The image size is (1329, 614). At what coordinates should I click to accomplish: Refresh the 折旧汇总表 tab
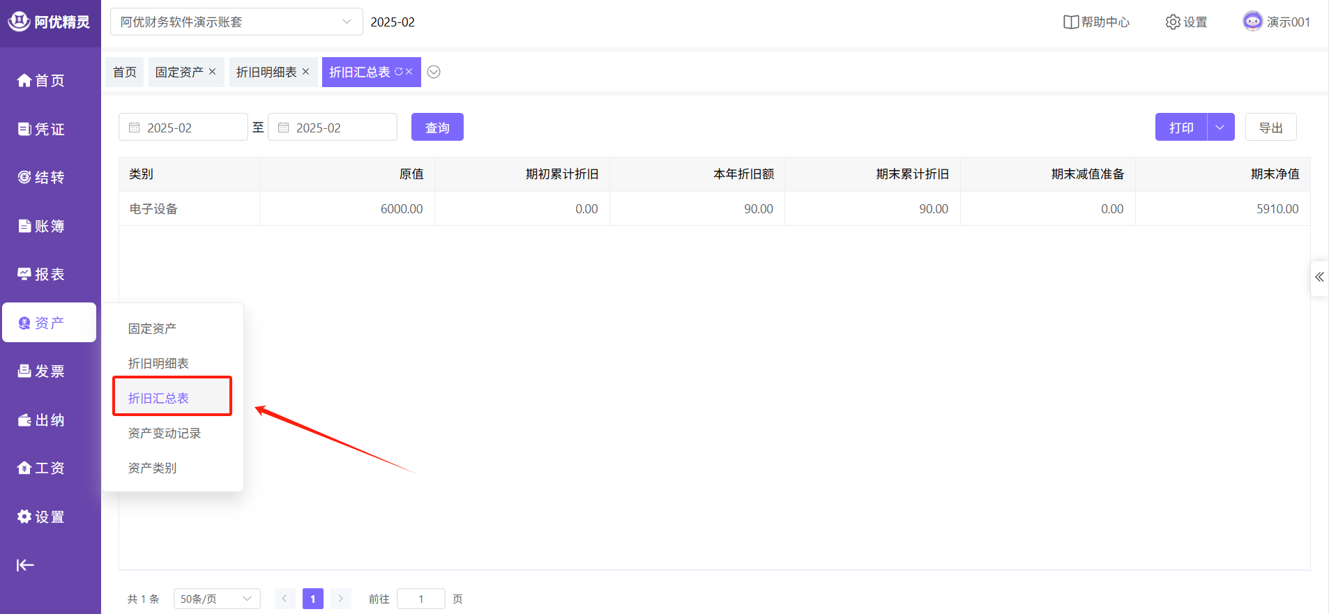pyautogui.click(x=398, y=72)
